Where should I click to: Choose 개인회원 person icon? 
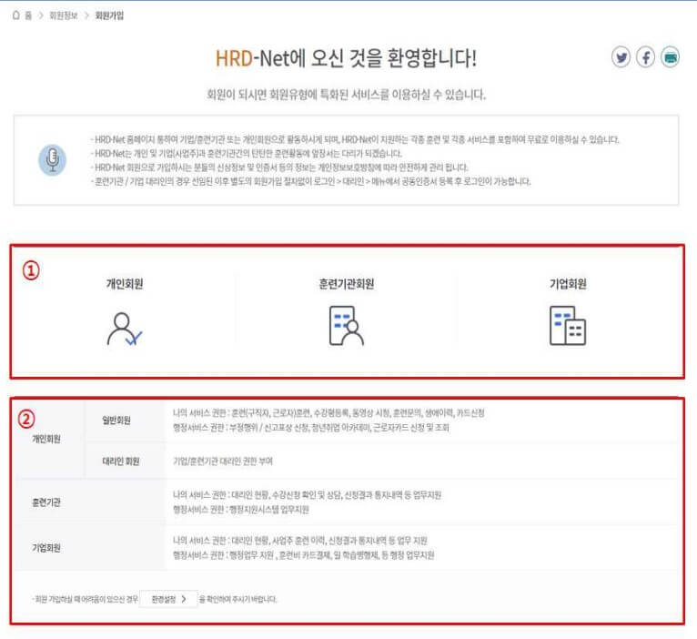tap(125, 330)
